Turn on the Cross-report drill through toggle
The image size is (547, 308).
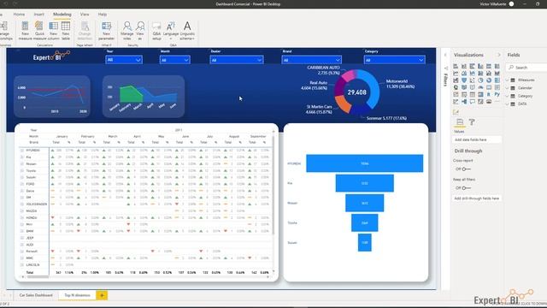(466, 169)
